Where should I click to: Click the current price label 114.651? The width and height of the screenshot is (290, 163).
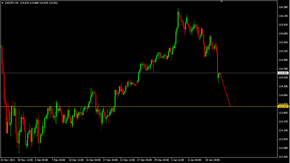283,73
